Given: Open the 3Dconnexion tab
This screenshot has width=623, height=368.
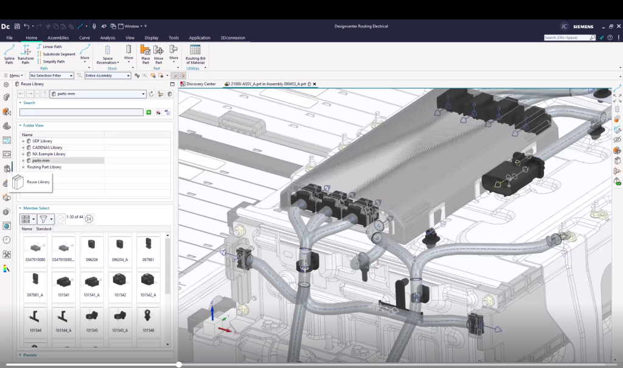Looking at the screenshot, I should [233, 38].
